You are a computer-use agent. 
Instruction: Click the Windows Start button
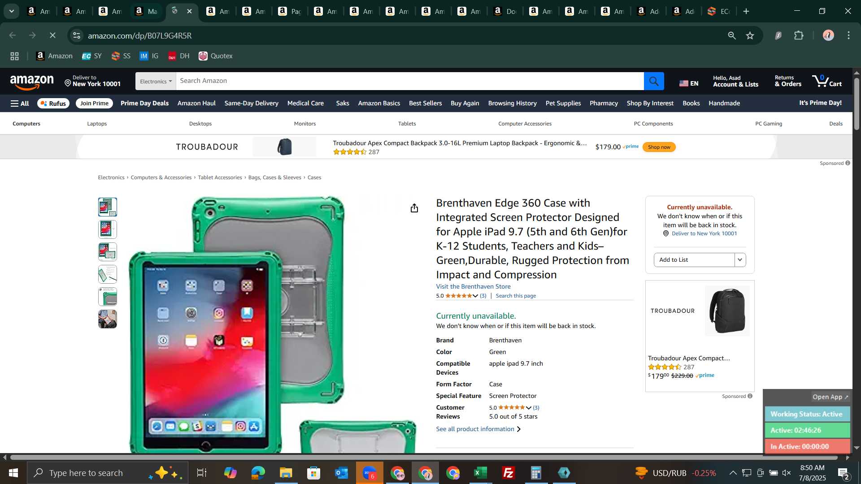coord(13,473)
